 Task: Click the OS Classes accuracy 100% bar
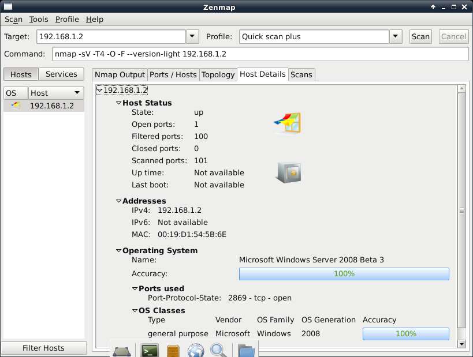tap(406, 334)
